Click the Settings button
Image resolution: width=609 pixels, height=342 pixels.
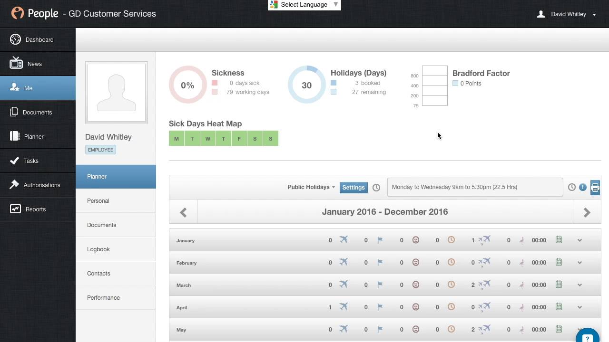(354, 187)
